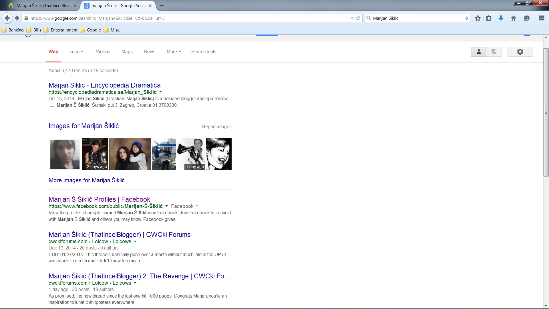549x309 pixels.
Task: Submit search bar query with arrow
Action: coord(466,18)
